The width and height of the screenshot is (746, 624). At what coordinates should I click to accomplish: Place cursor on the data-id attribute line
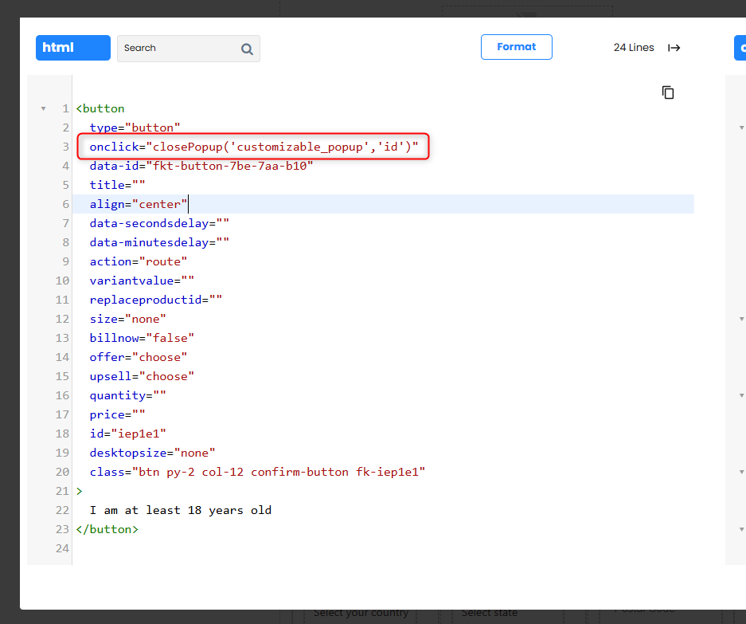point(201,166)
